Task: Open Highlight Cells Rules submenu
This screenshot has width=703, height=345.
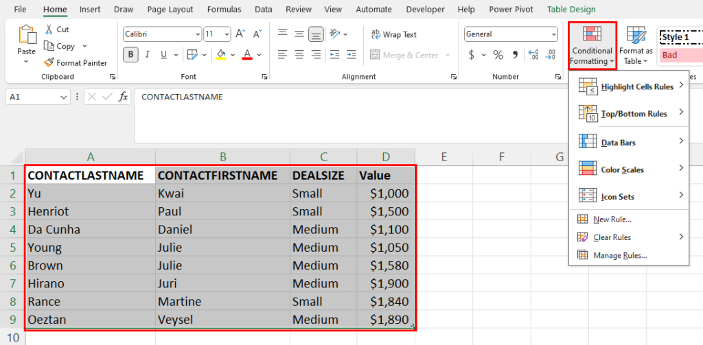Action: (x=629, y=86)
